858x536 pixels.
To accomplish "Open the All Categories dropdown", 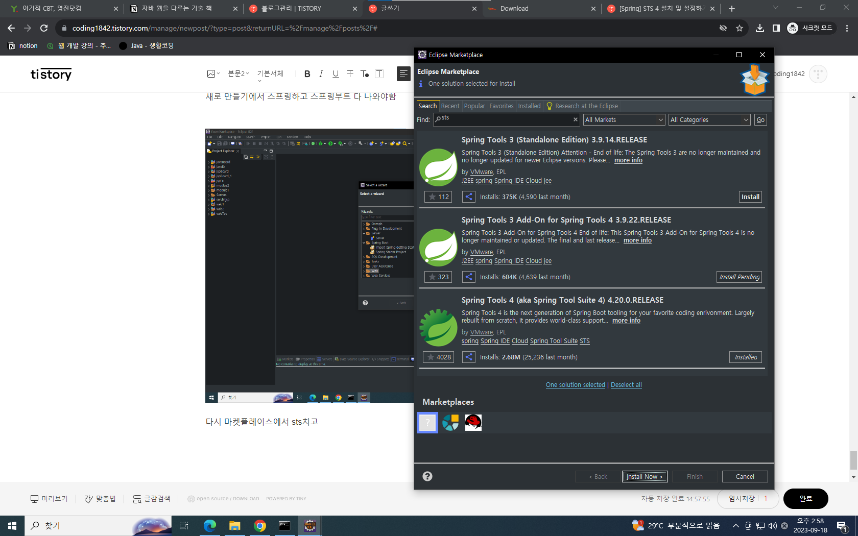I will tap(709, 119).
